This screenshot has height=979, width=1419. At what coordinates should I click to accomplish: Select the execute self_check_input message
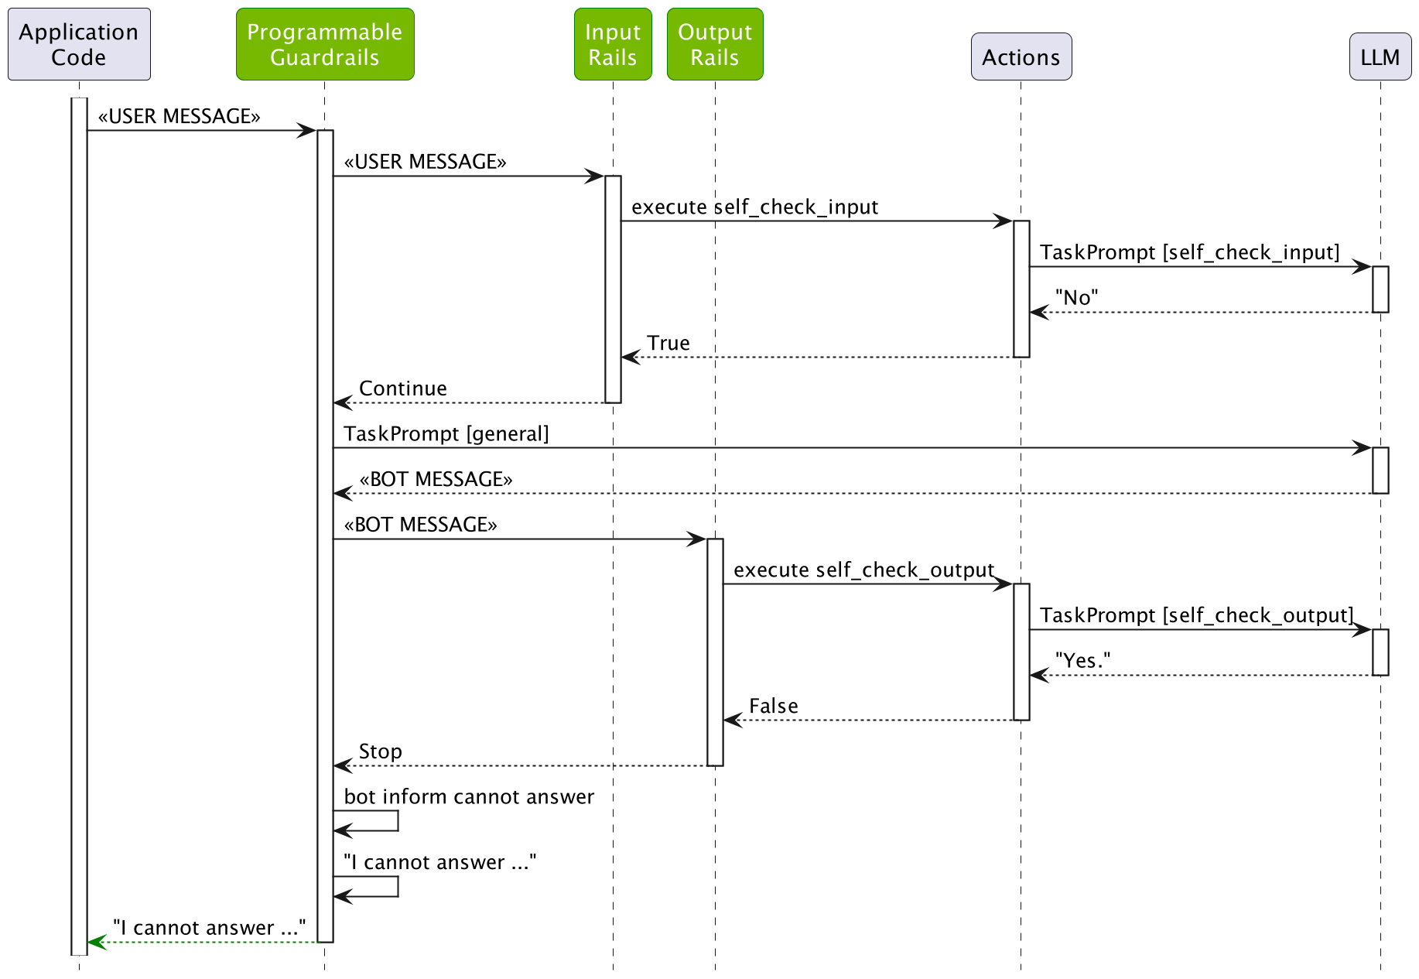754,207
